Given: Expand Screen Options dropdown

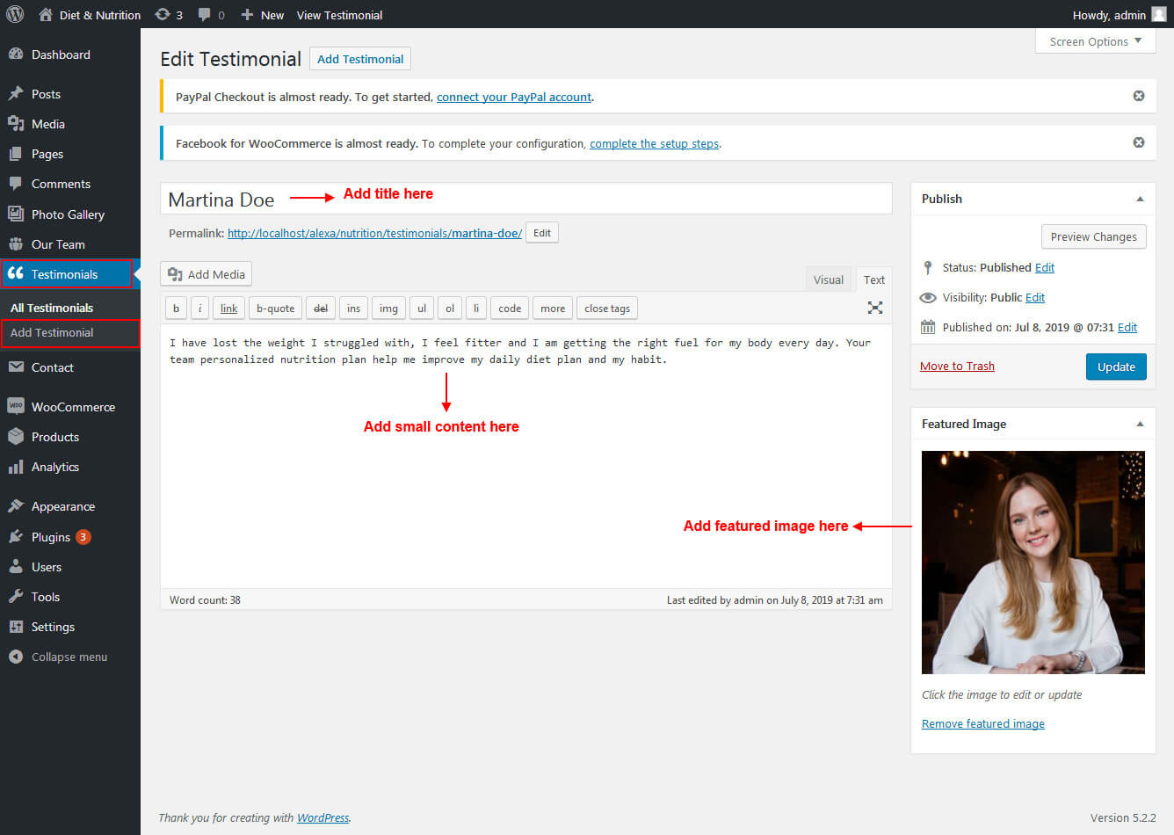Looking at the screenshot, I should pyautogui.click(x=1095, y=41).
